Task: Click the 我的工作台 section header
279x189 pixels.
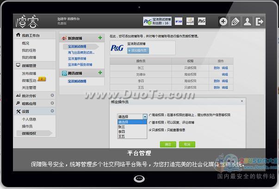Action: pos(35,35)
